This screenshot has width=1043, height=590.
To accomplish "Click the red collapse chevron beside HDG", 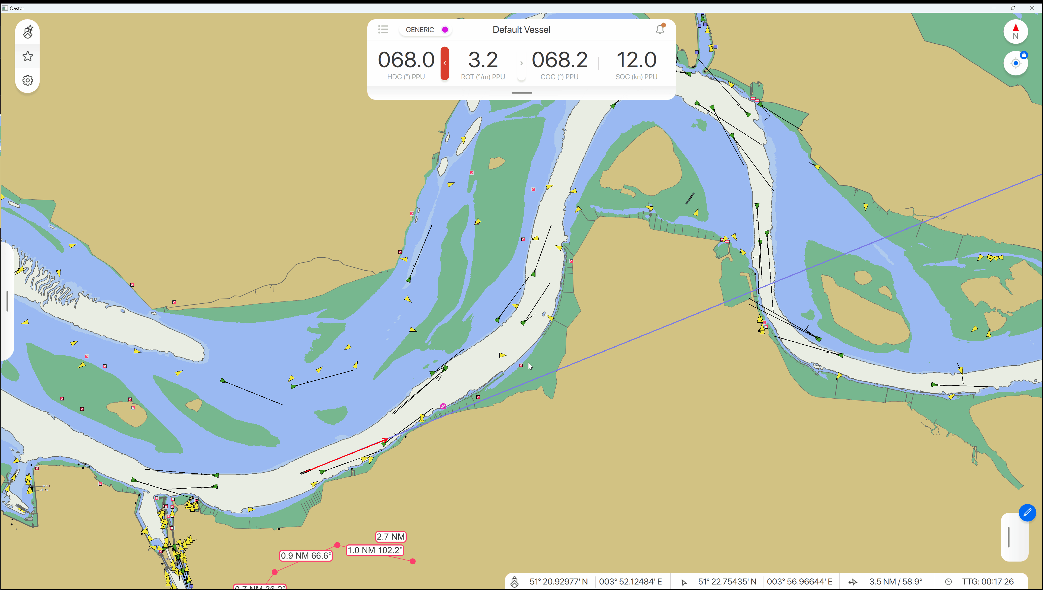I will (445, 63).
